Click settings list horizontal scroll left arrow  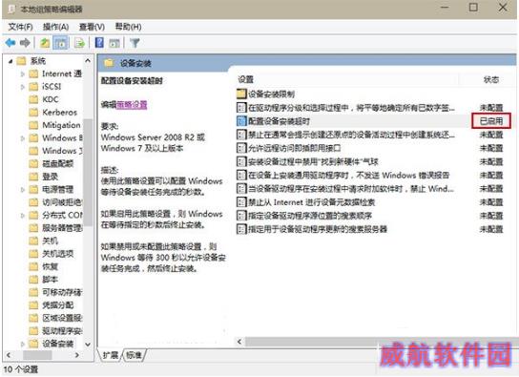pyautogui.click(x=239, y=342)
